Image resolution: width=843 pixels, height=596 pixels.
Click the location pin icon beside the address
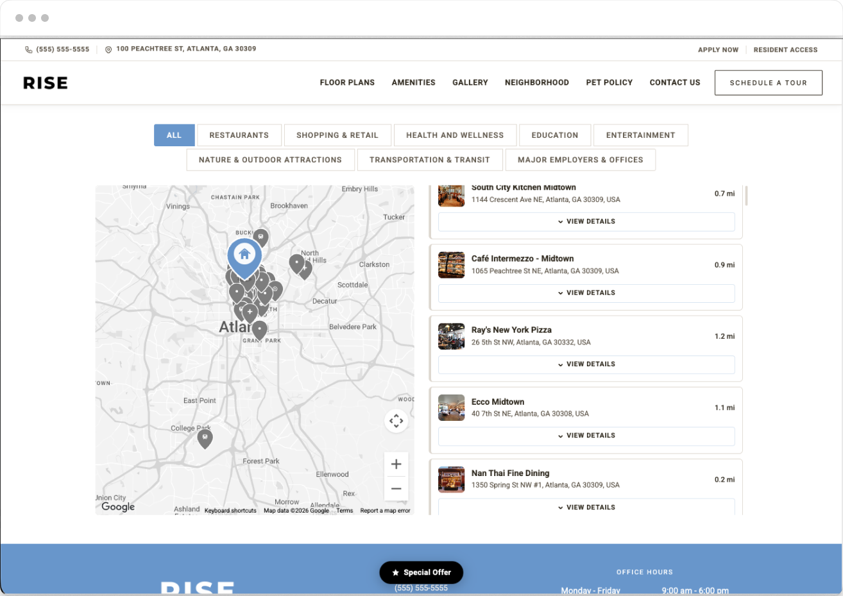click(x=108, y=49)
